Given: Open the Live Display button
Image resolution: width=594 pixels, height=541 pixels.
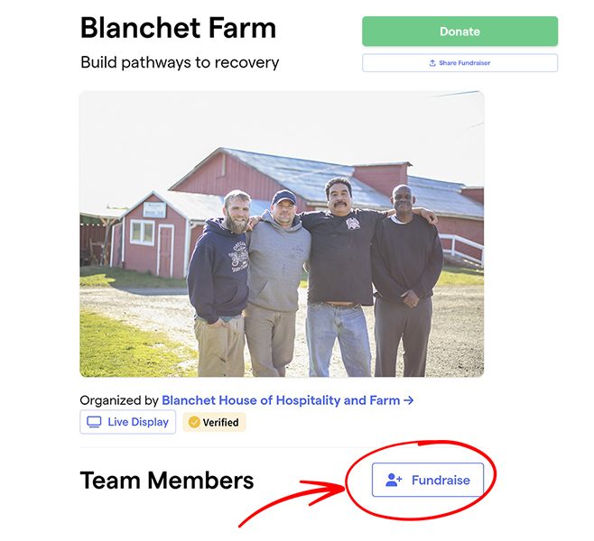Looking at the screenshot, I should tap(127, 422).
